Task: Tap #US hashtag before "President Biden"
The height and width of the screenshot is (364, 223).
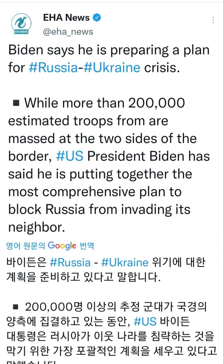Action: tap(70, 156)
